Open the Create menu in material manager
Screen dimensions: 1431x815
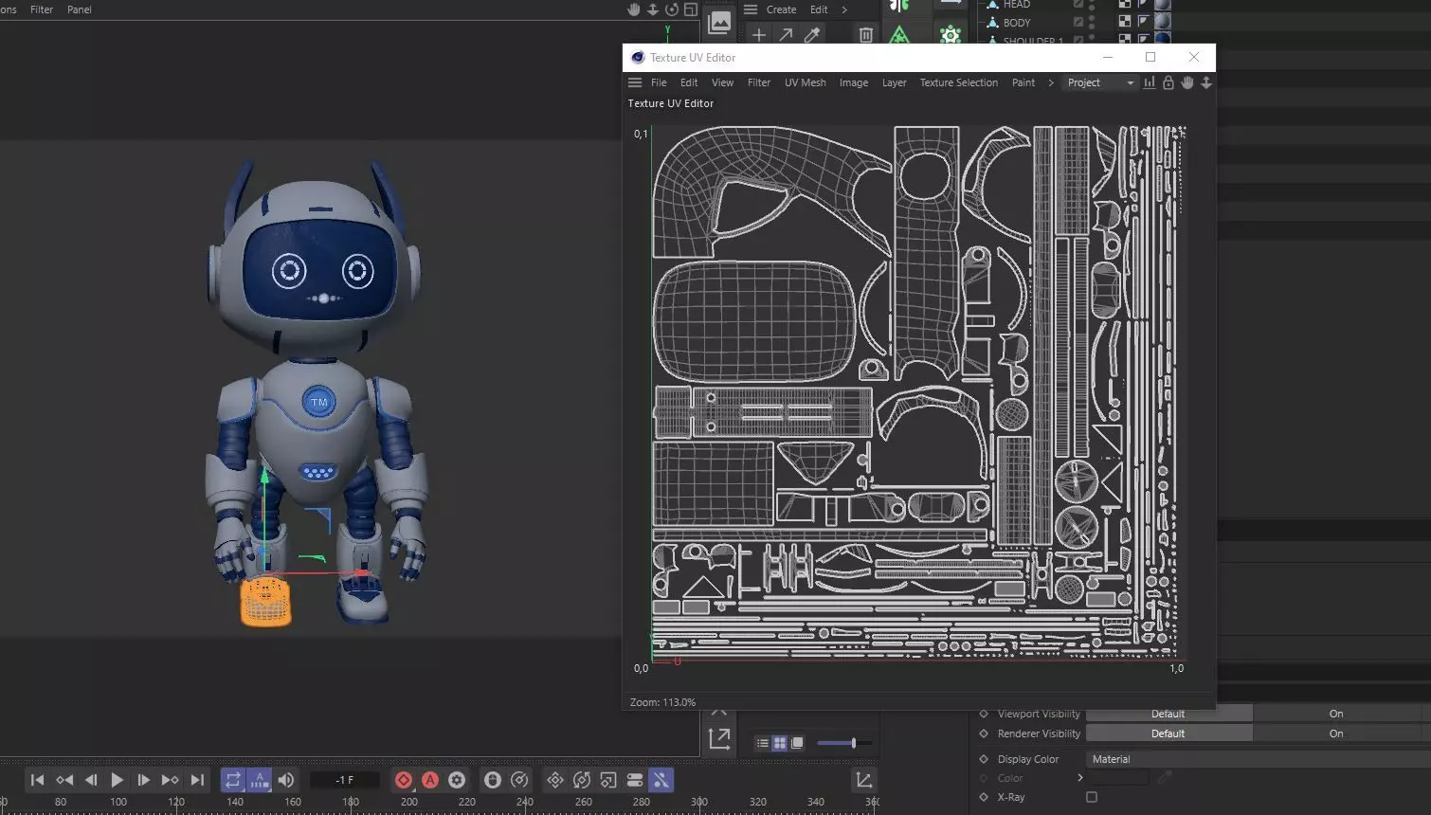pyautogui.click(x=781, y=9)
